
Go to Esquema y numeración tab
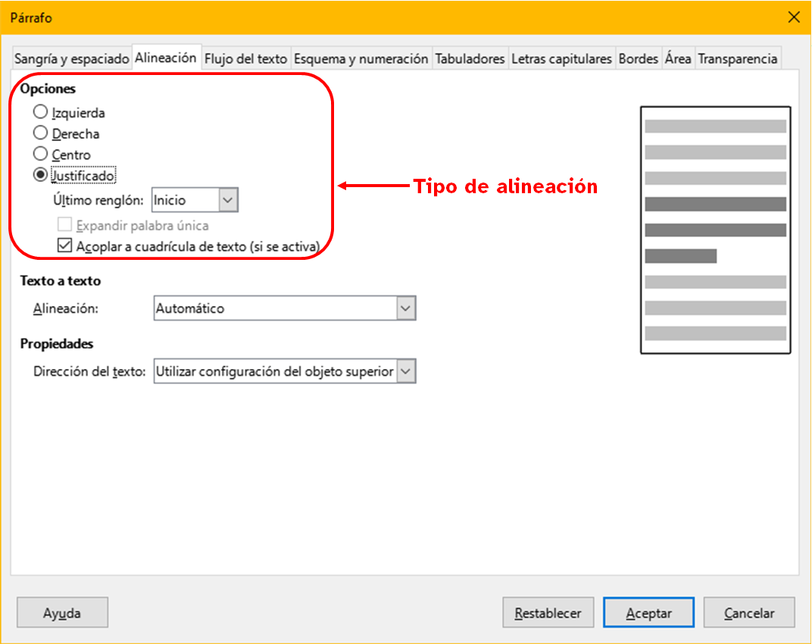[x=361, y=58]
